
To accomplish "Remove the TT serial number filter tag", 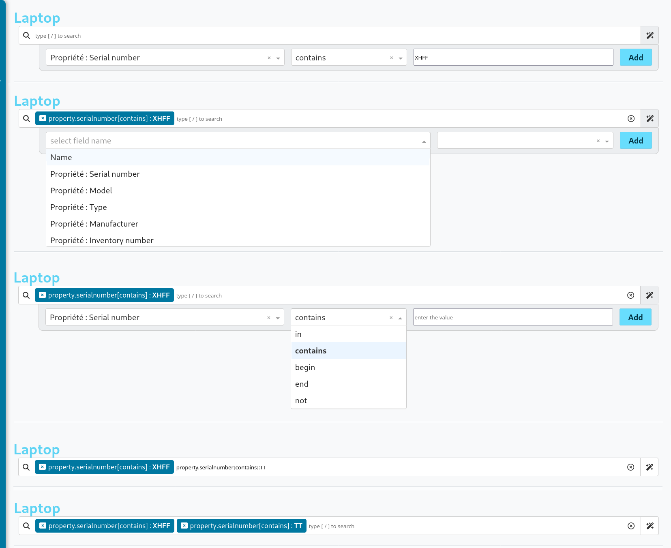I will pyautogui.click(x=184, y=526).
